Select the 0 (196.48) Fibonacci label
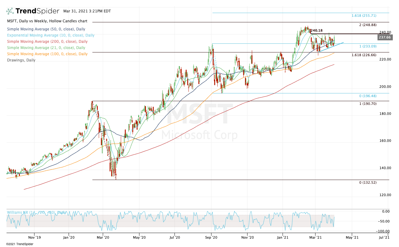The image size is (399, 247). click(368, 96)
